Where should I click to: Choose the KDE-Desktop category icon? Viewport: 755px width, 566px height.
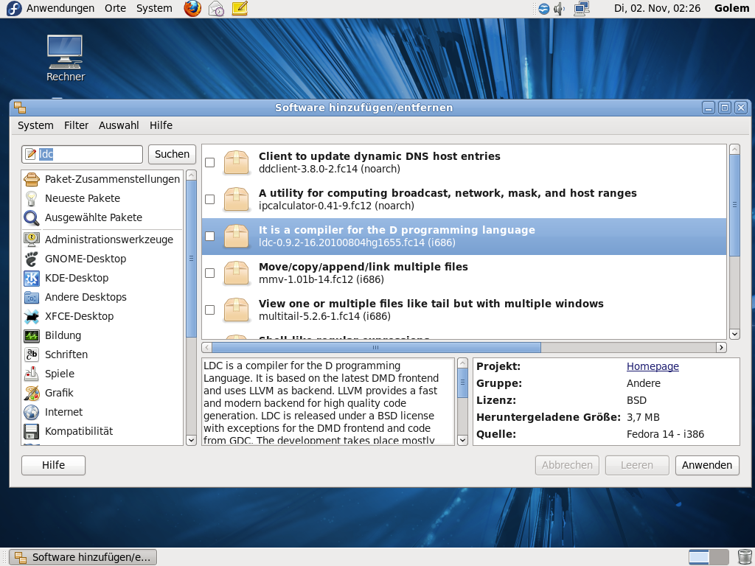[x=32, y=278]
